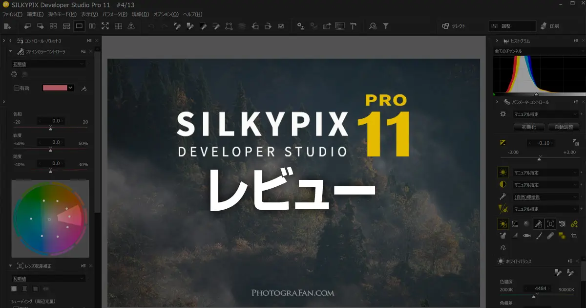586x308 pixels.
Task: Open the 編集(E) menu
Action: click(x=35, y=14)
